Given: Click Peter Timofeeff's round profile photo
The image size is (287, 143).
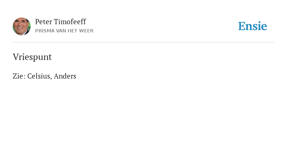Looking at the screenshot, I should point(22,26).
